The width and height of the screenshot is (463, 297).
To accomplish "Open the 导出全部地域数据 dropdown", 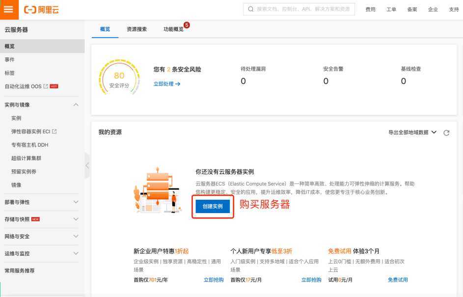I will click(412, 132).
